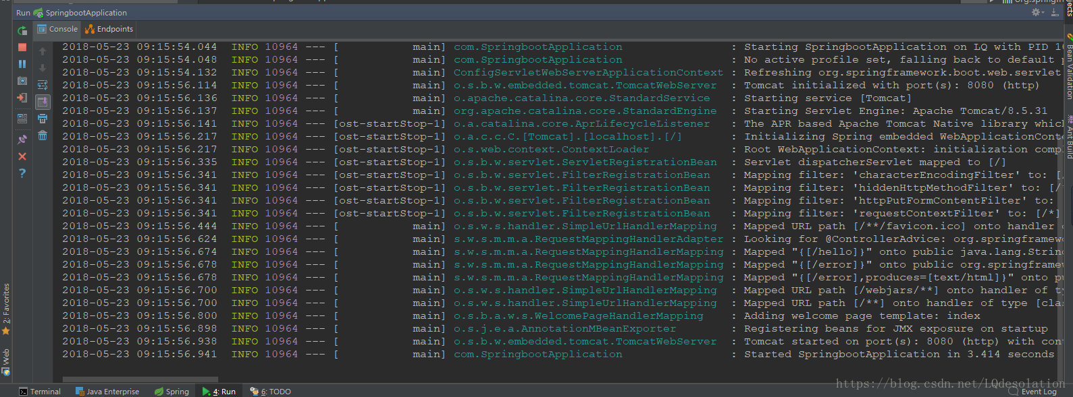The height and width of the screenshot is (397, 1073).
Task: Click 'o.s.b.w.servlet.ServletRegistrationBean' logger name
Action: pyautogui.click(x=585, y=162)
